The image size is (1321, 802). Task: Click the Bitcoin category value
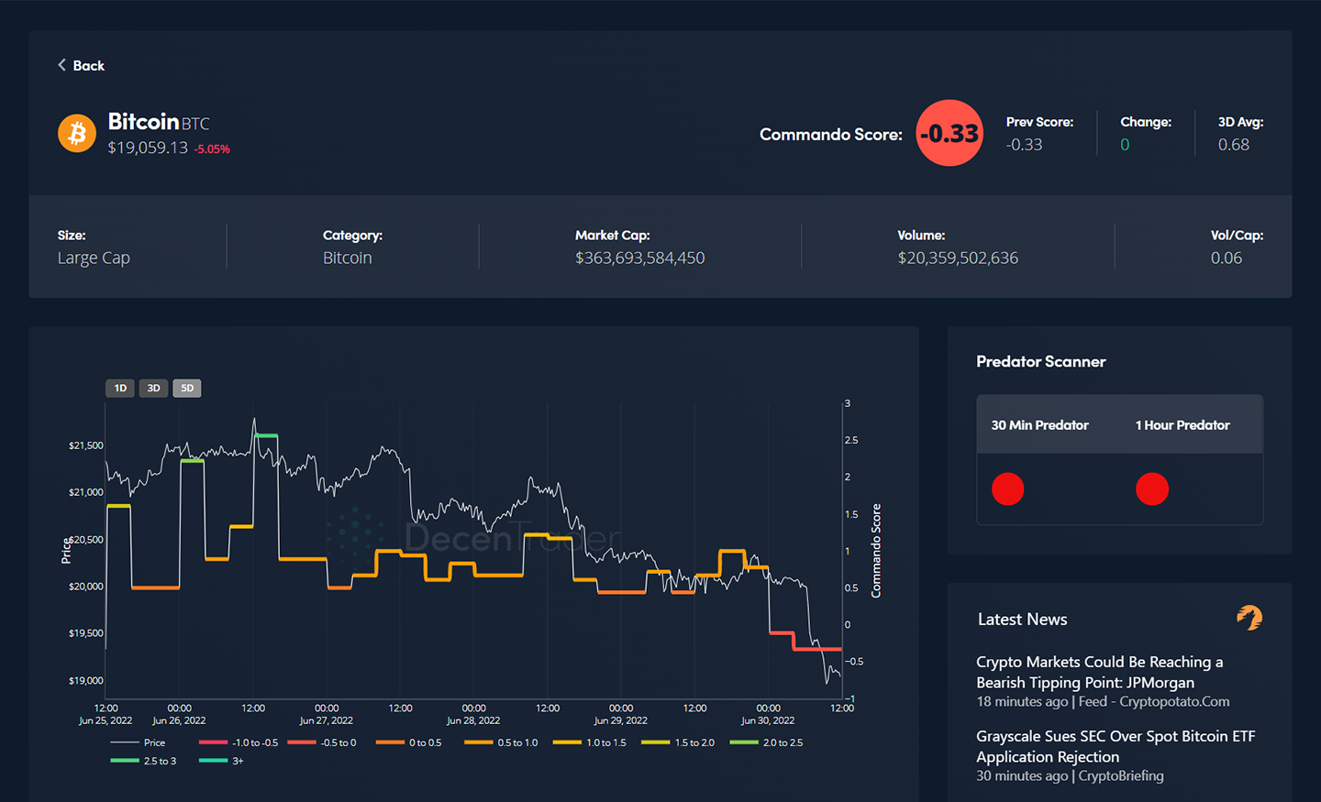(x=347, y=258)
